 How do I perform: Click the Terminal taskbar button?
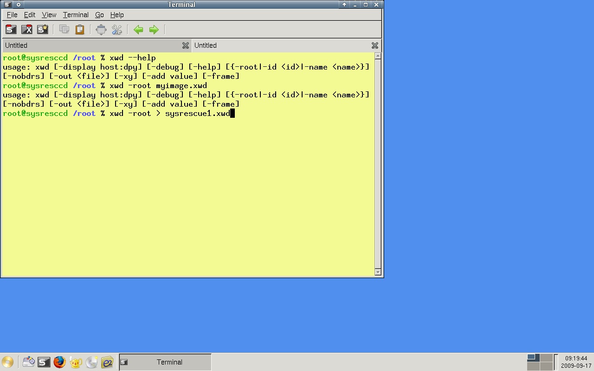pos(165,362)
